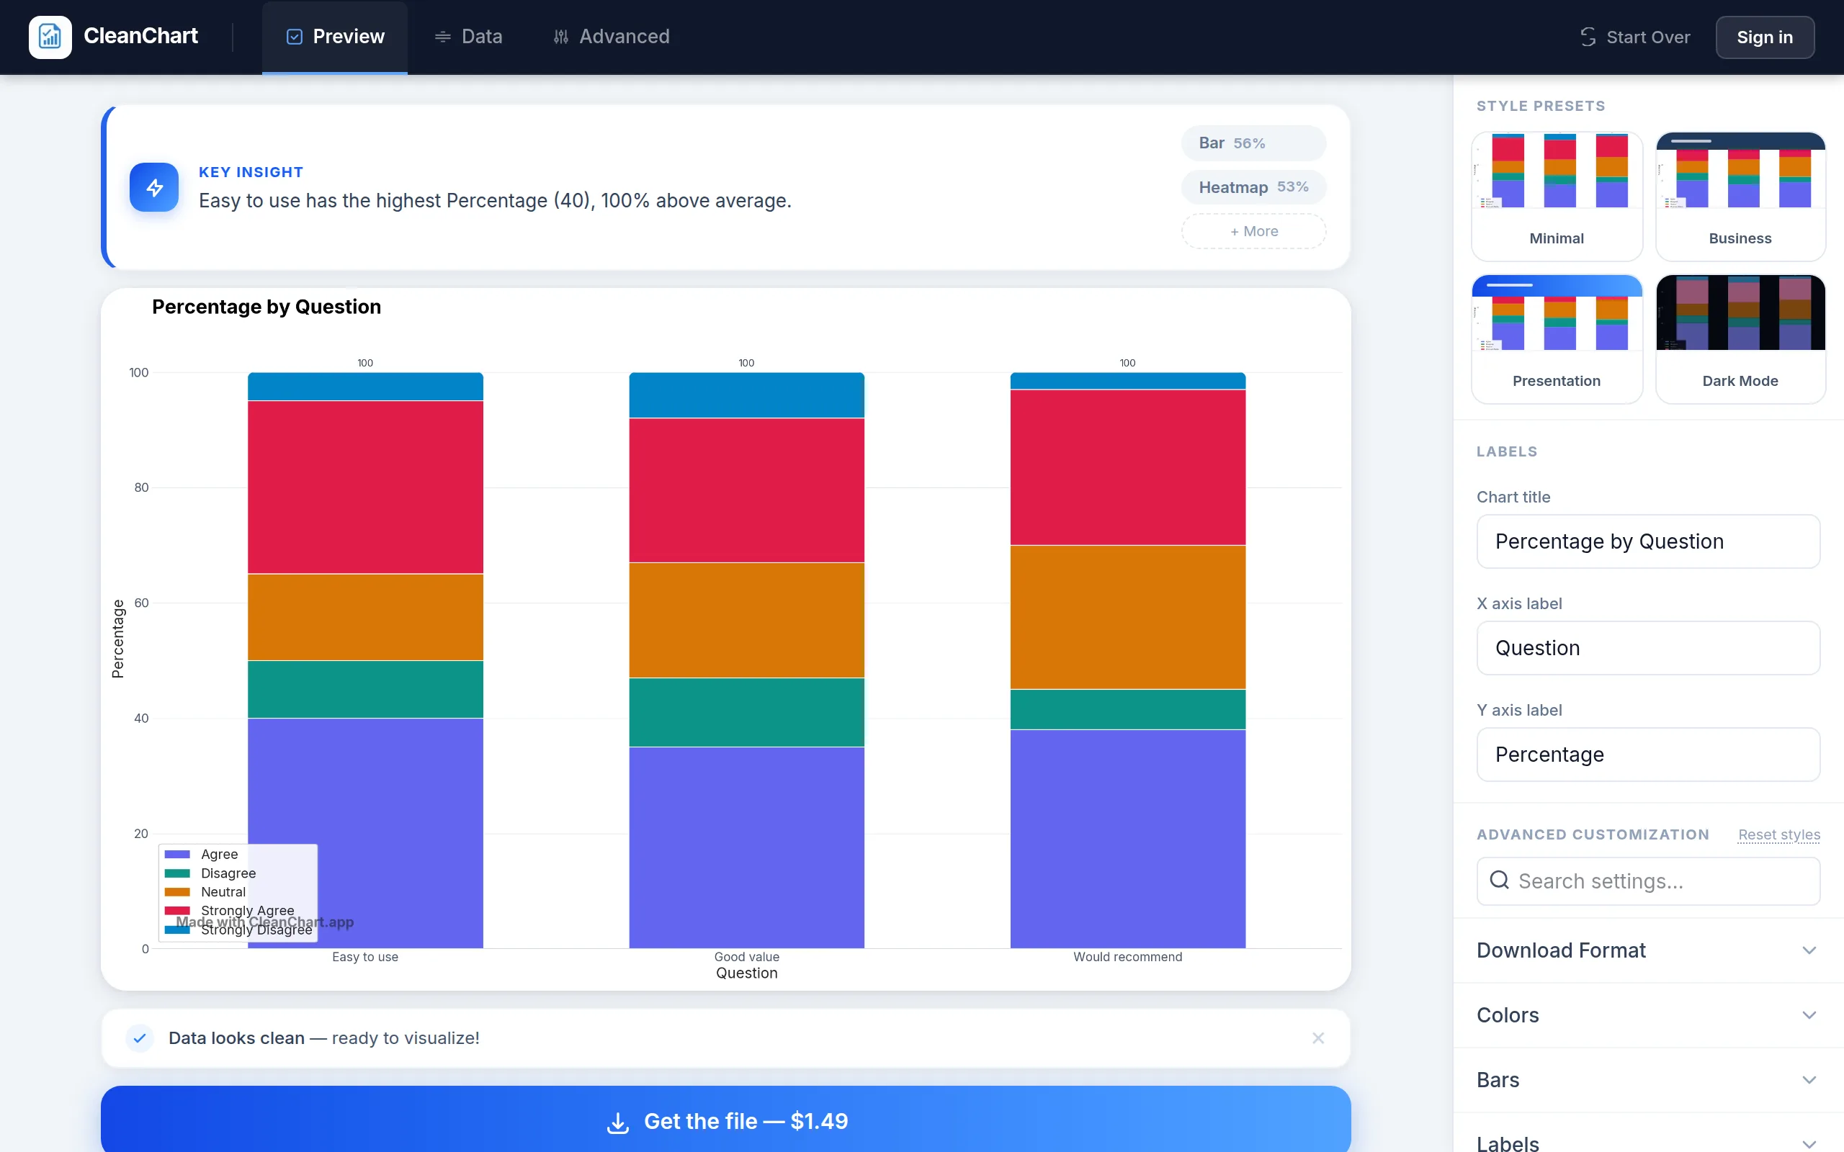Click the Reset styles link
This screenshot has height=1152, width=1844.
pyautogui.click(x=1779, y=834)
